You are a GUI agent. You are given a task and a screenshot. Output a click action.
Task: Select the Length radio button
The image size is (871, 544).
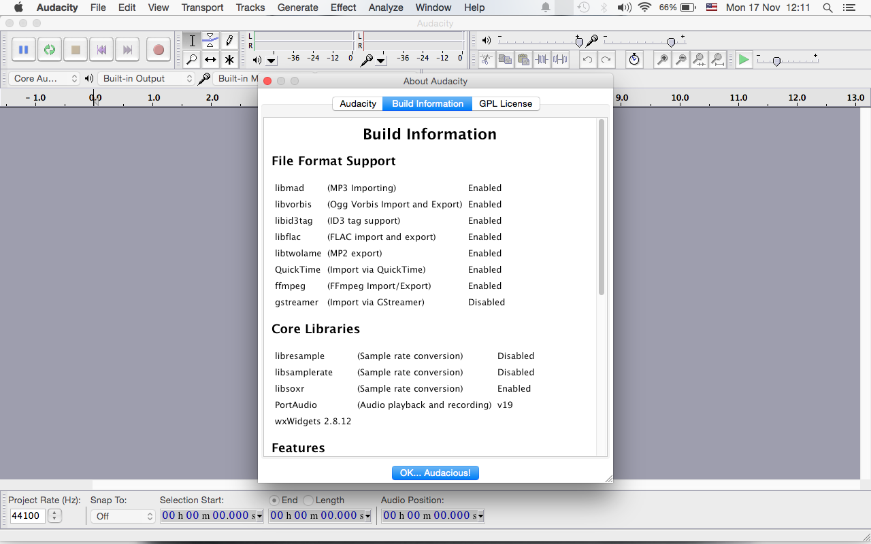pyautogui.click(x=308, y=500)
